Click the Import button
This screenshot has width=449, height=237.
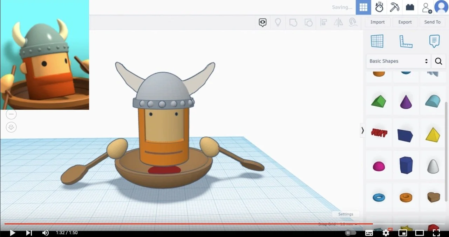(377, 22)
